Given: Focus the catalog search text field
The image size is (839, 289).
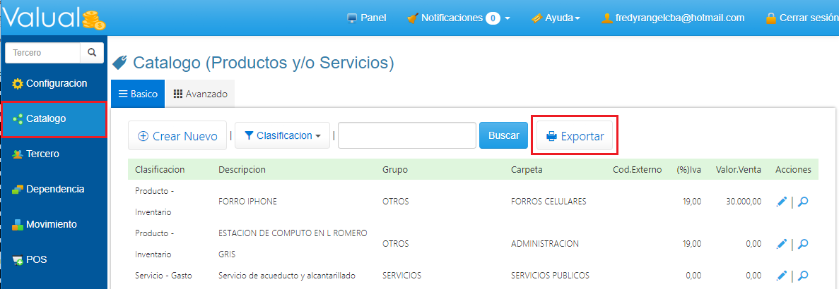Looking at the screenshot, I should tap(406, 135).
